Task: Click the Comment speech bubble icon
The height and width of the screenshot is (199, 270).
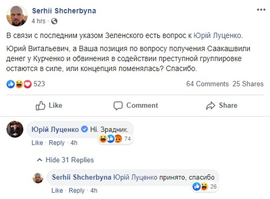Action: pyautogui.click(x=118, y=106)
